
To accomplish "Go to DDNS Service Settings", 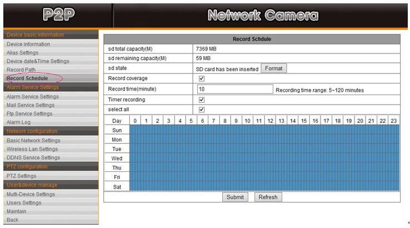I will tap(33, 157).
